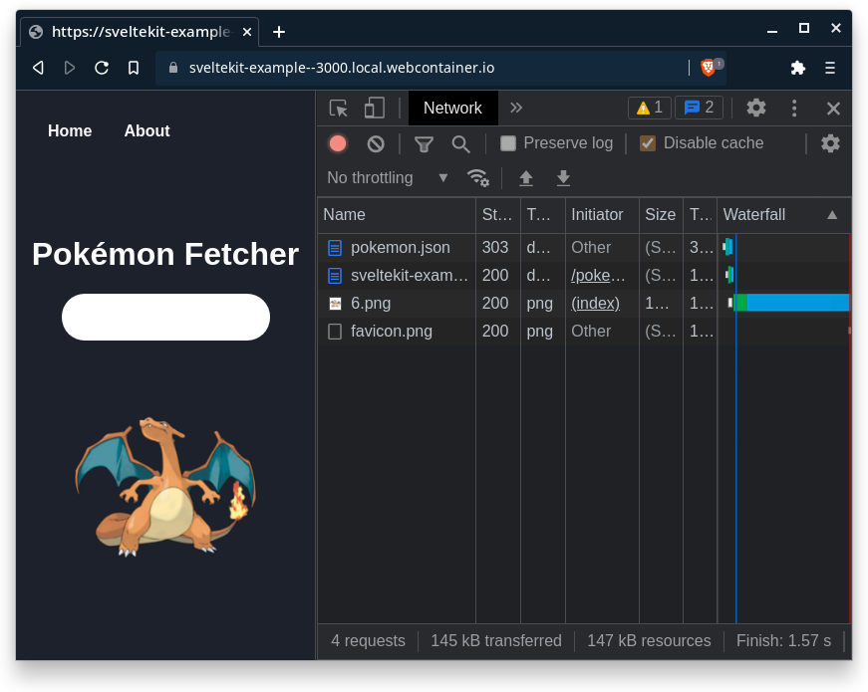Reload the page with the refresh icon
868x692 pixels.
tap(102, 68)
